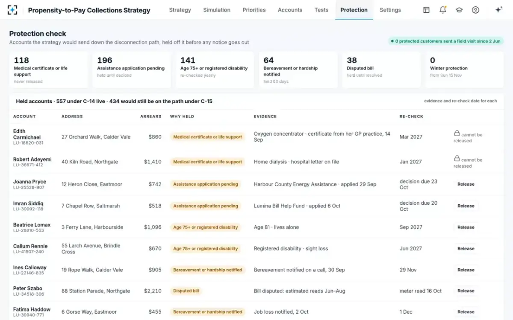Go to the Priorities tab
This screenshot has height=320, width=513.
(x=254, y=10)
